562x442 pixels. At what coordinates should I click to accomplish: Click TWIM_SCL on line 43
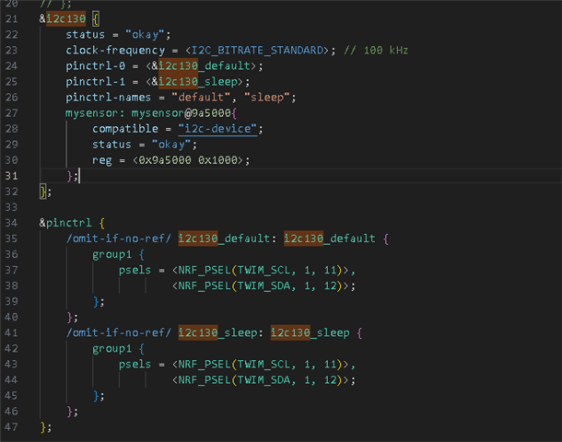[263, 365]
